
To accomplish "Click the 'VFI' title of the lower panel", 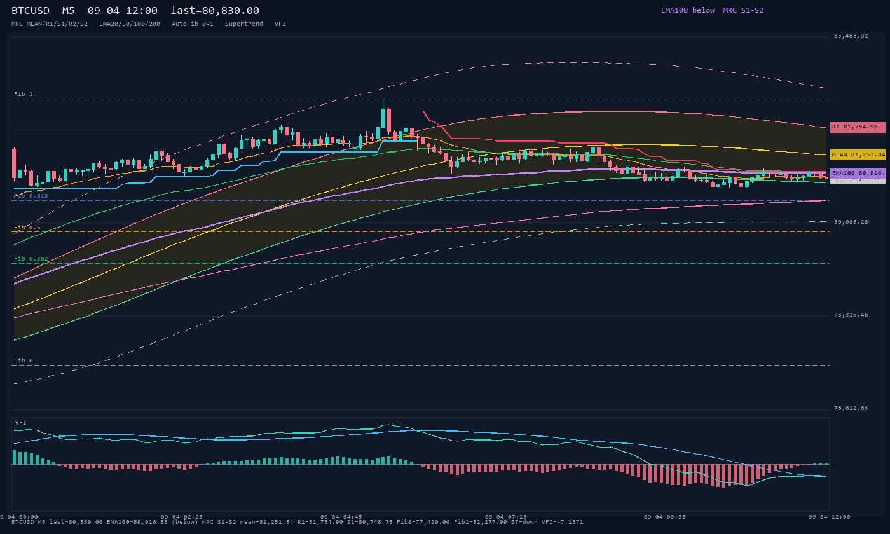I will pos(21,423).
